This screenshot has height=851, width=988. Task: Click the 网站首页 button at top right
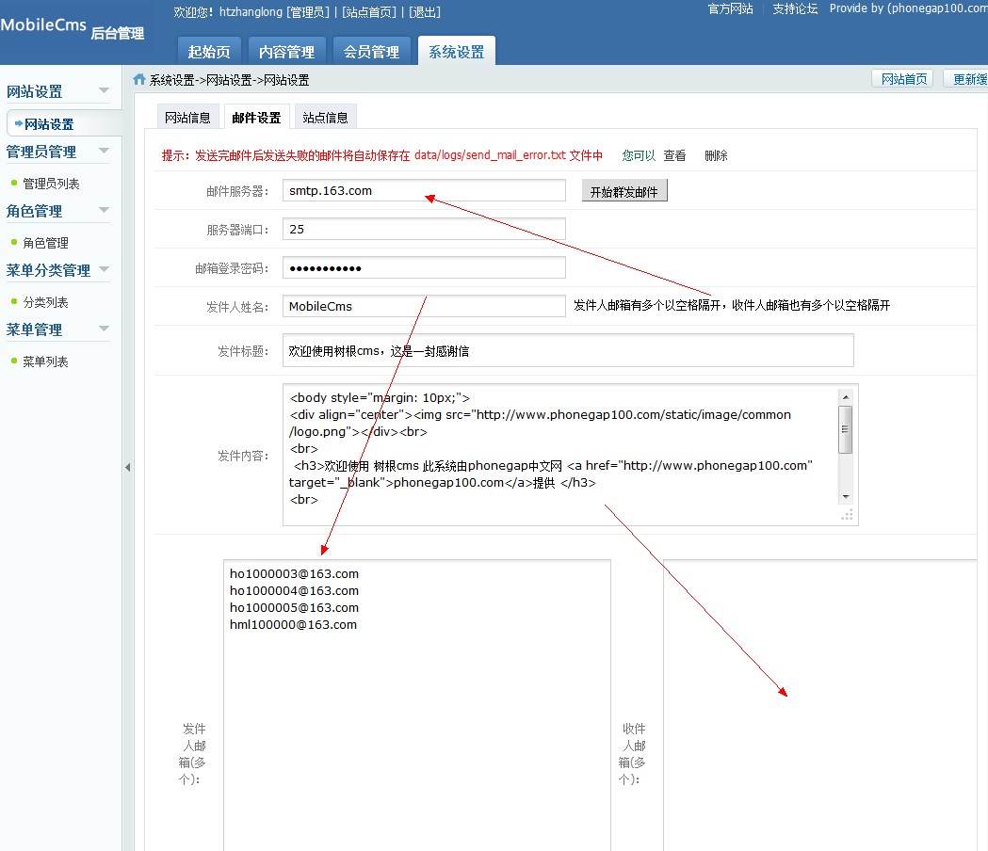(x=903, y=79)
